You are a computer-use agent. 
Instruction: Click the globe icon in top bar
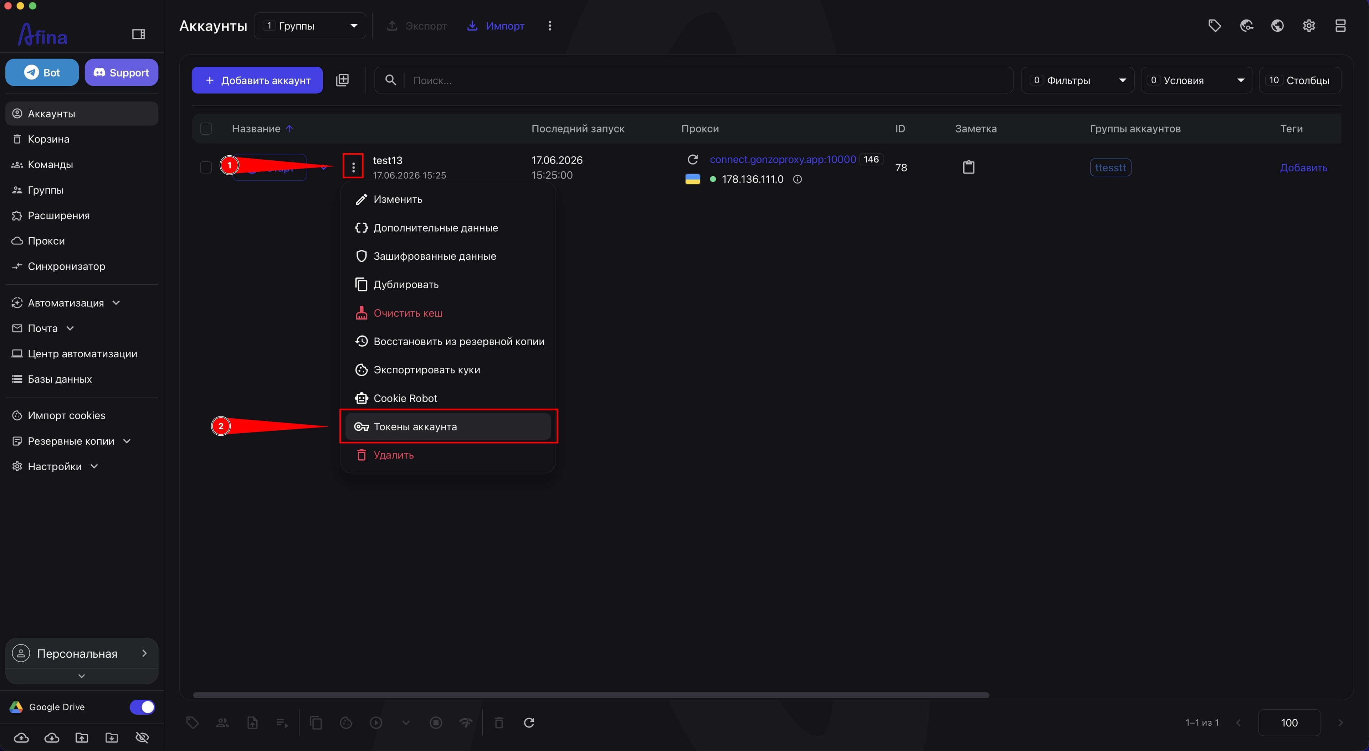1277,26
